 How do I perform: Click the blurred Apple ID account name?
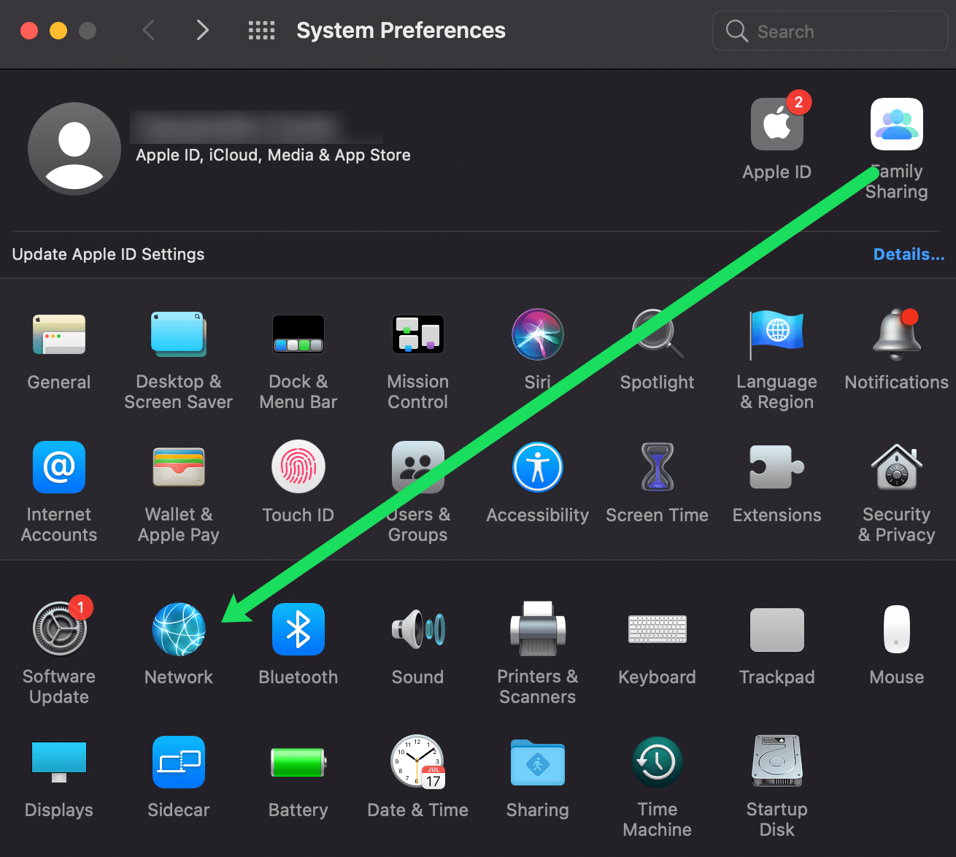tap(255, 128)
